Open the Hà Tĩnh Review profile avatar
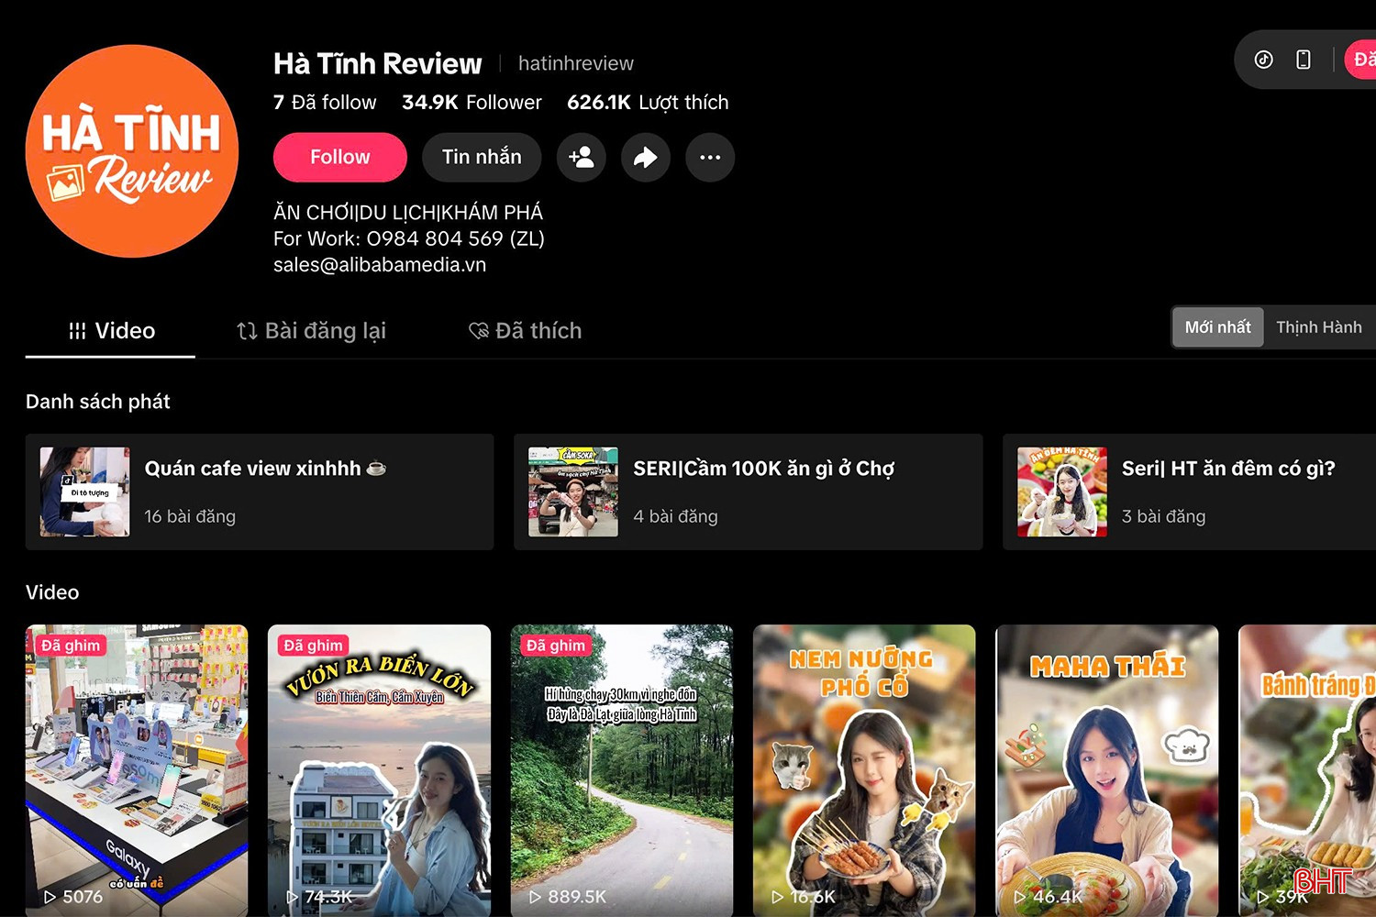The image size is (1376, 917). (x=132, y=151)
